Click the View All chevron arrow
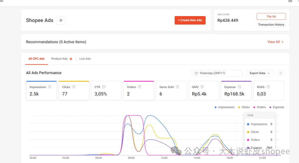Screen dimensions: 299x163 (x=282, y=42)
